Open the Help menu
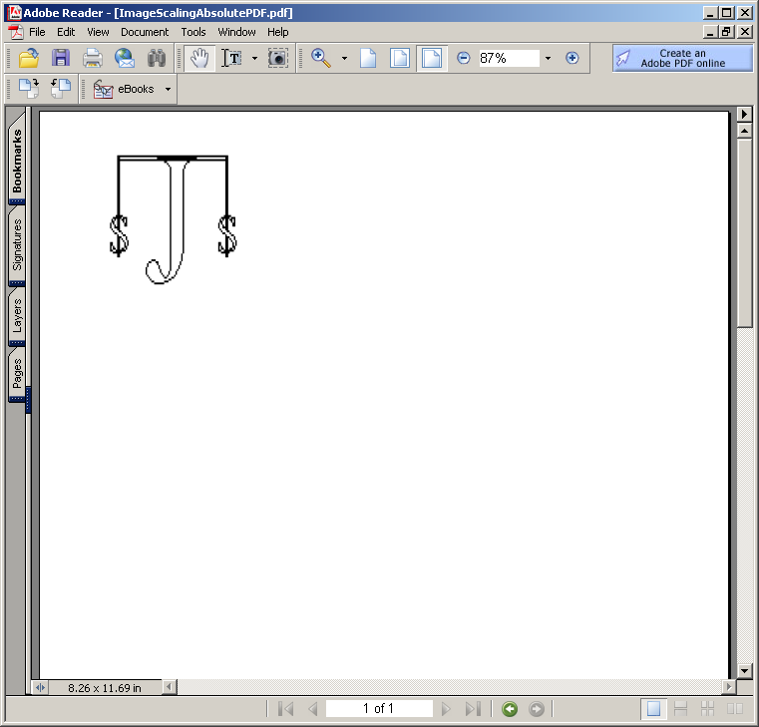The width and height of the screenshot is (759, 727). click(x=278, y=32)
